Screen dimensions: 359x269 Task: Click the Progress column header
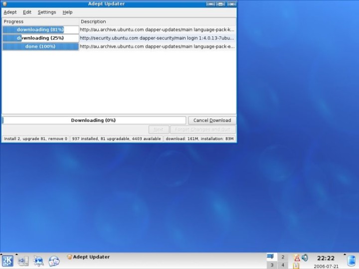40,21
